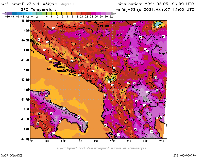Click the '45N' latitude axis label
Screen dimensions: 203x157
pyautogui.click(x=26, y=30)
